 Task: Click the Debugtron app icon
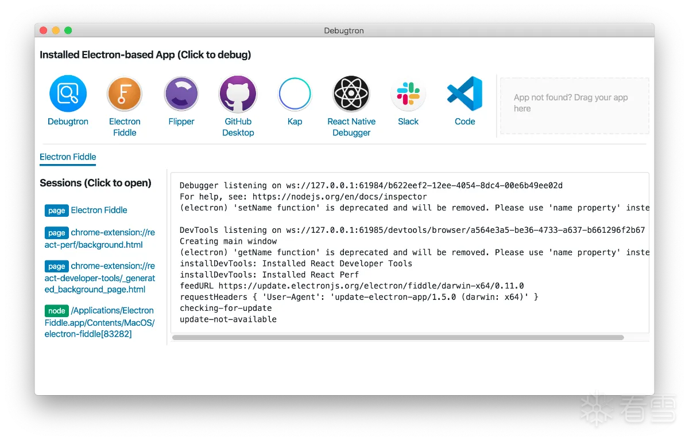click(68, 93)
